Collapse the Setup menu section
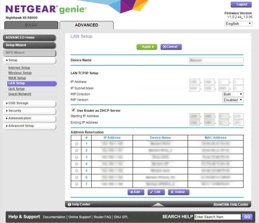Image resolution: width=259 pixels, height=223 pixels. 29,61
